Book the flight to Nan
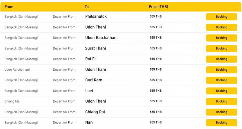 pyautogui.click(x=221, y=123)
